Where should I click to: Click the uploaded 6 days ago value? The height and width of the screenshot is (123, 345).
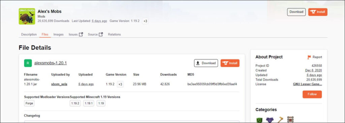tap(86, 84)
